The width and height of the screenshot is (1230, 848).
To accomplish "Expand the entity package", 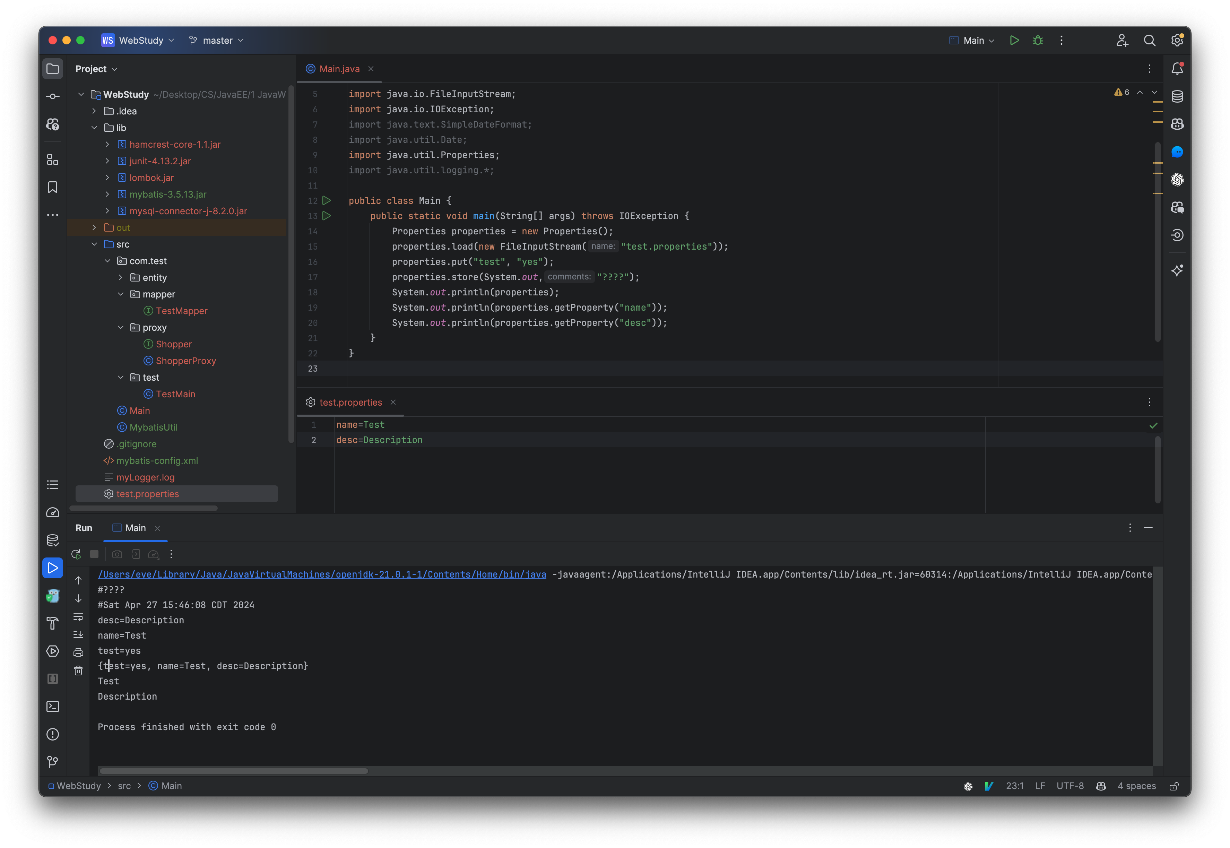I will (x=121, y=277).
